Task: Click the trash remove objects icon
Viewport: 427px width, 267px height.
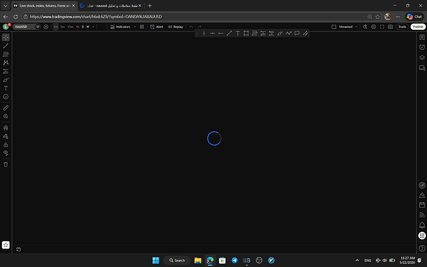Action: [6, 164]
